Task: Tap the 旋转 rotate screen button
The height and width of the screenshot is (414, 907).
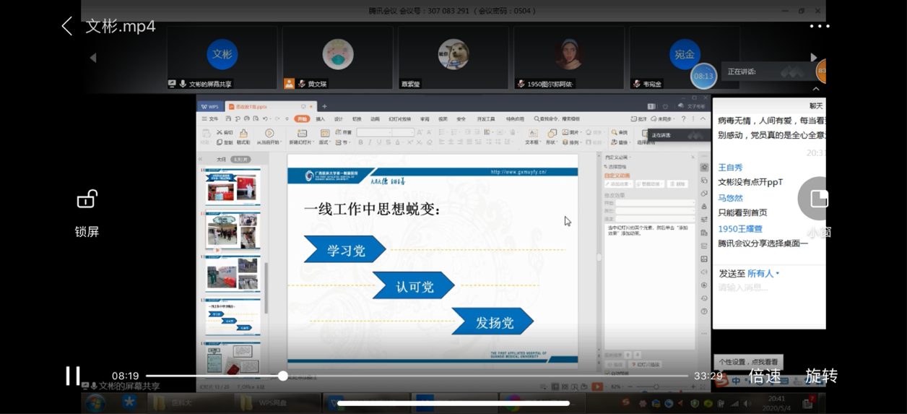Action: coord(822,376)
